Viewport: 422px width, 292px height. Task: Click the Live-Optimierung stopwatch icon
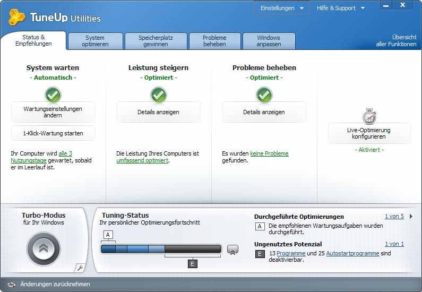[x=369, y=116]
